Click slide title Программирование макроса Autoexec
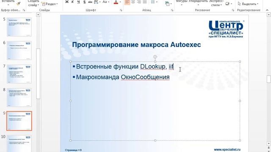271x152 pixels. point(136,45)
